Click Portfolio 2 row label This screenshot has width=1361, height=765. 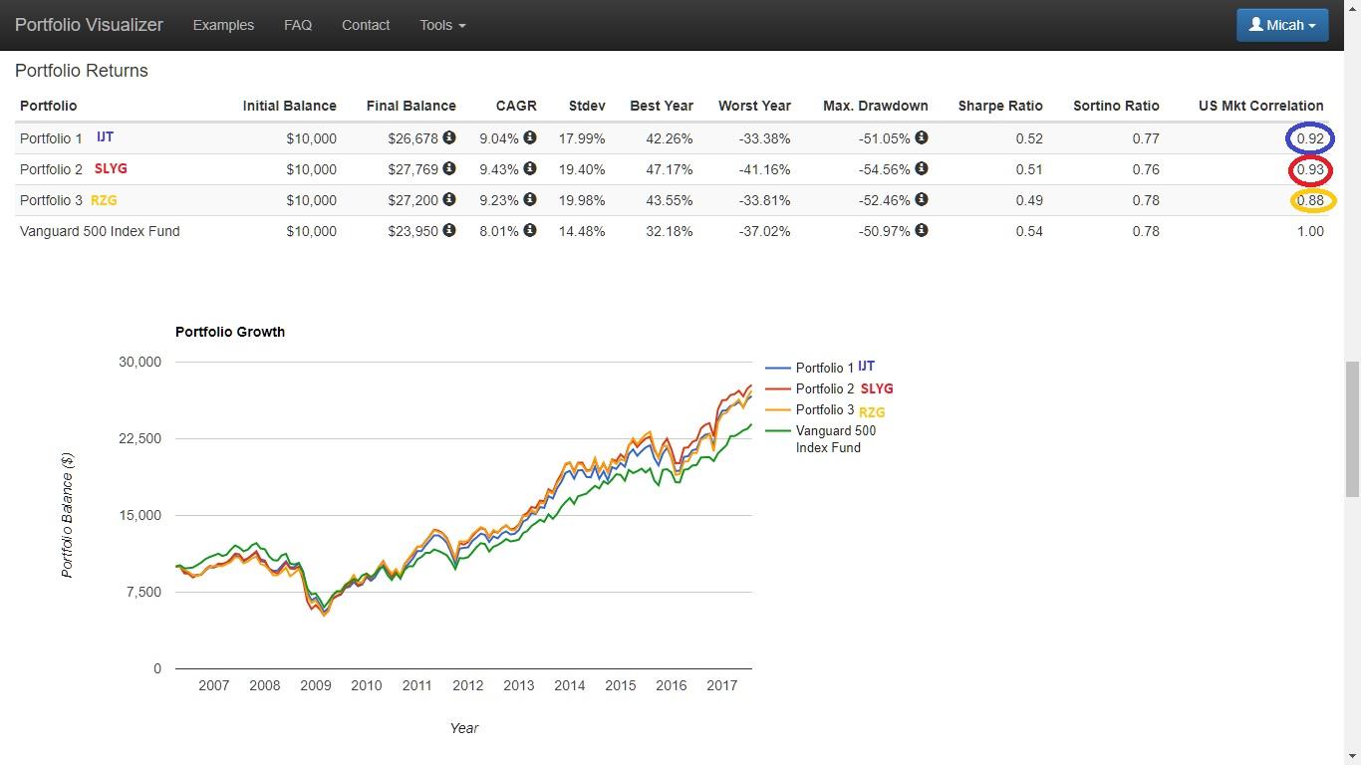click(51, 169)
